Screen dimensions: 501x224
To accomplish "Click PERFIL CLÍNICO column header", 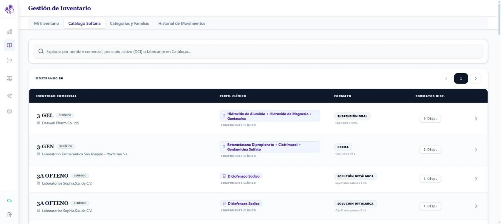I will [233, 96].
